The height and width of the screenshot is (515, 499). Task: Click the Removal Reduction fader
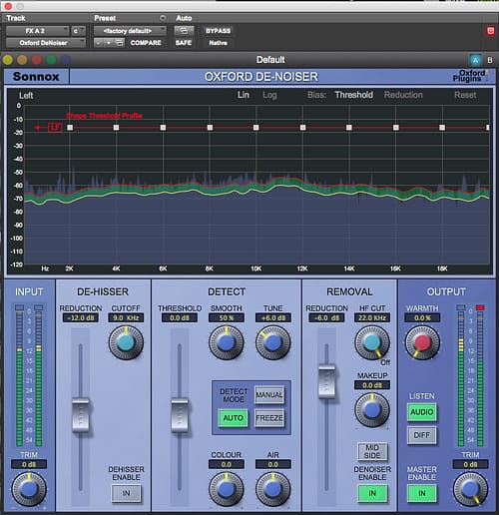point(326,381)
